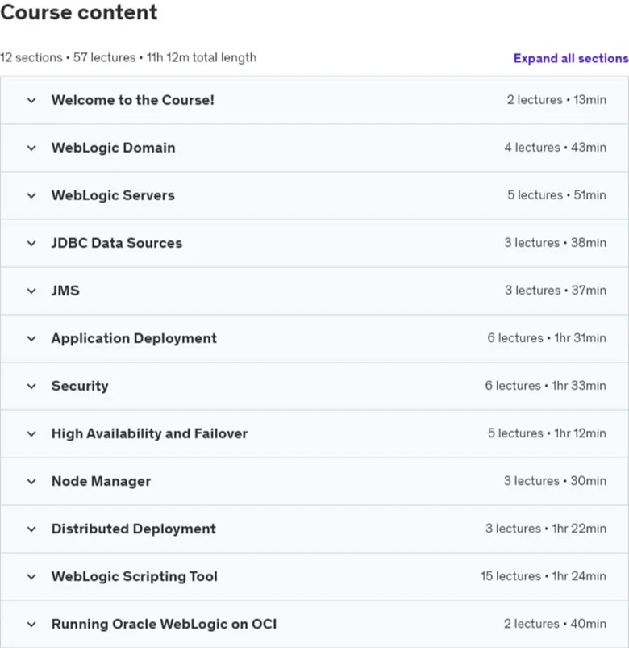This screenshot has width=629, height=648.
Task: Expand chevron beside WebLogic Servers
Action: pyautogui.click(x=31, y=195)
